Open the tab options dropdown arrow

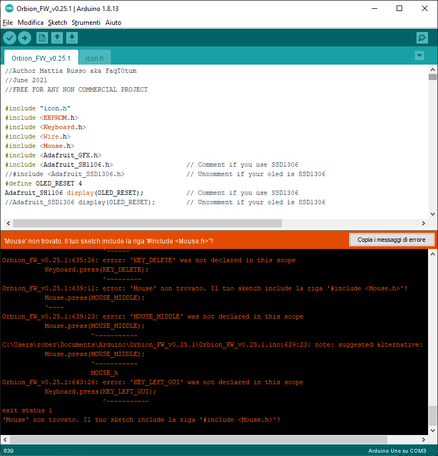pyautogui.click(x=419, y=56)
